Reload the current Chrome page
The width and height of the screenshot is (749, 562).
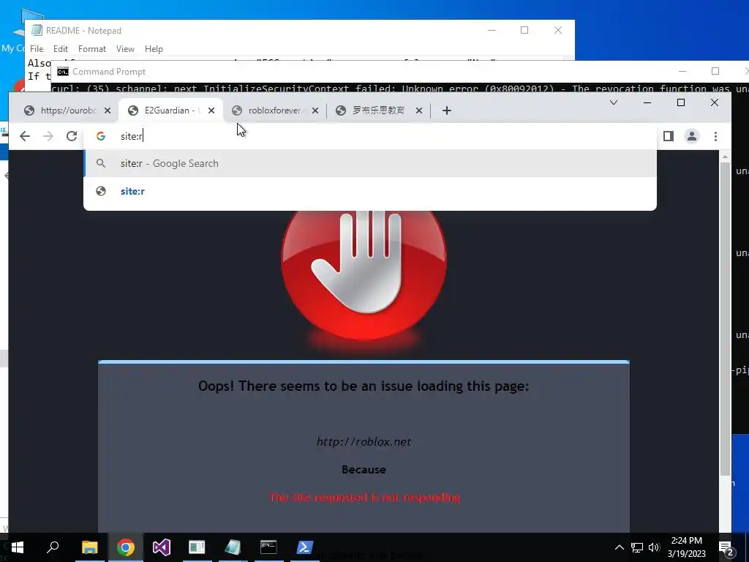[72, 136]
